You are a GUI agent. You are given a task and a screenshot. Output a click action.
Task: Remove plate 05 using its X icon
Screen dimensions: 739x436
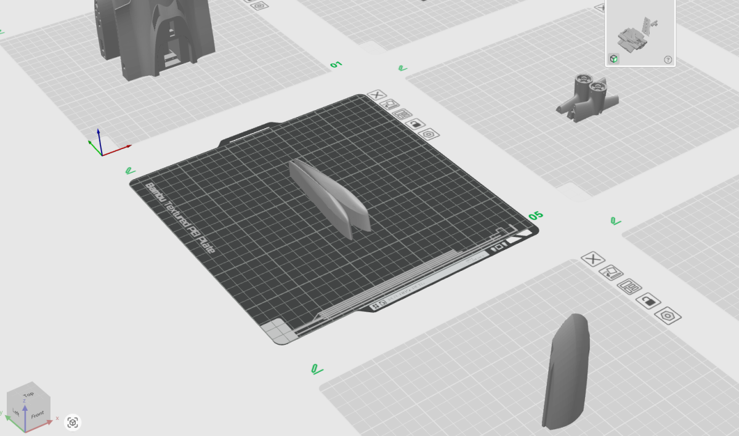point(376,95)
